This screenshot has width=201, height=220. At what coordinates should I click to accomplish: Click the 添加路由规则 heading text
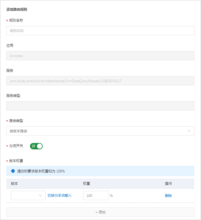tap(16, 10)
